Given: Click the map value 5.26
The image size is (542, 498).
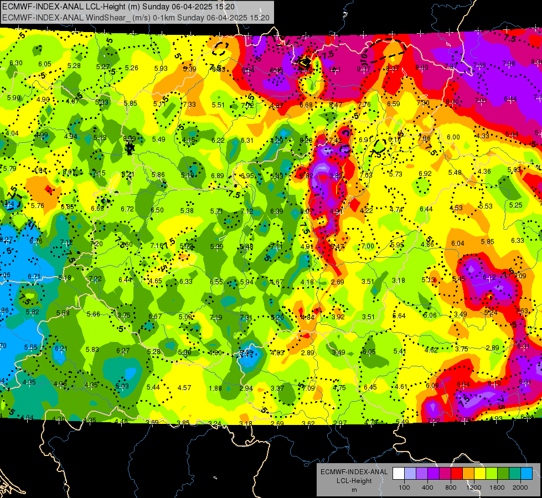Looking at the screenshot, I should 132,68.
